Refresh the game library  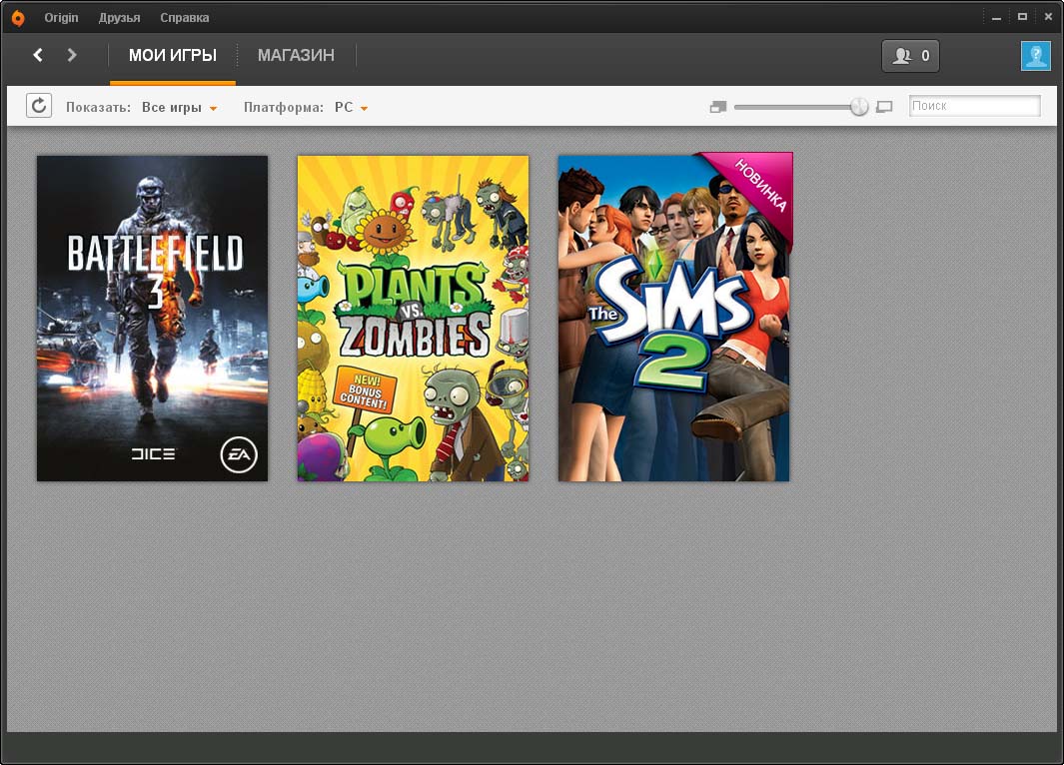pos(39,106)
